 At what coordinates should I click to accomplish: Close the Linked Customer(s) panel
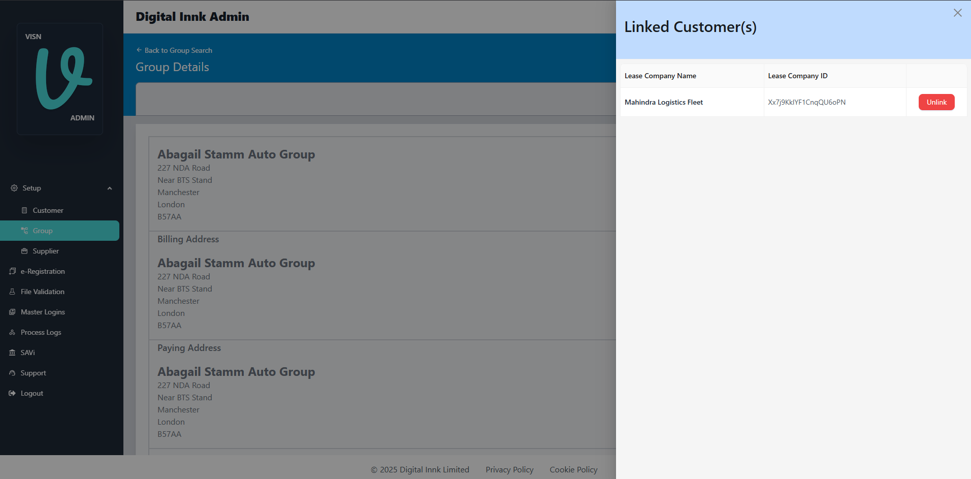(x=957, y=13)
